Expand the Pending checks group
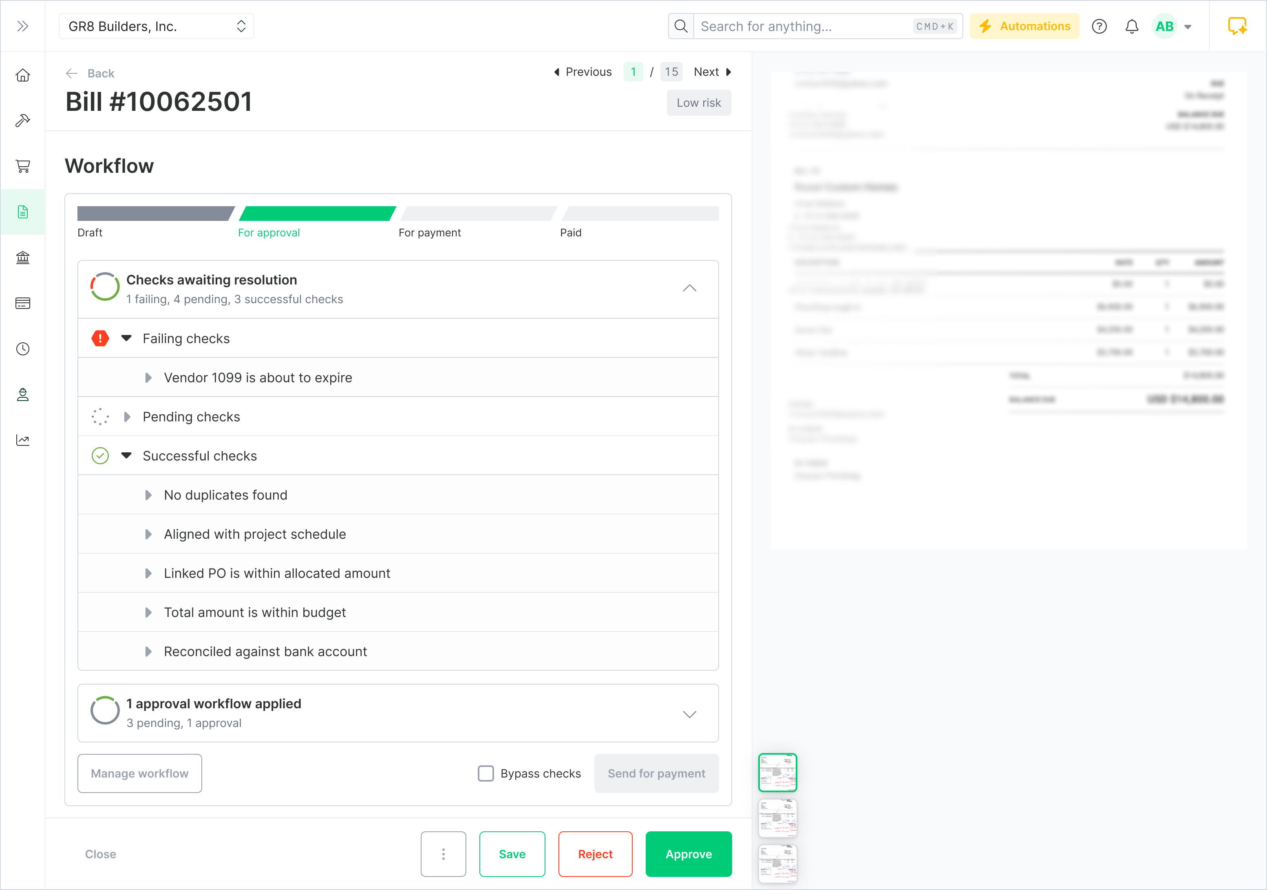Image resolution: width=1267 pixels, height=890 pixels. click(128, 417)
